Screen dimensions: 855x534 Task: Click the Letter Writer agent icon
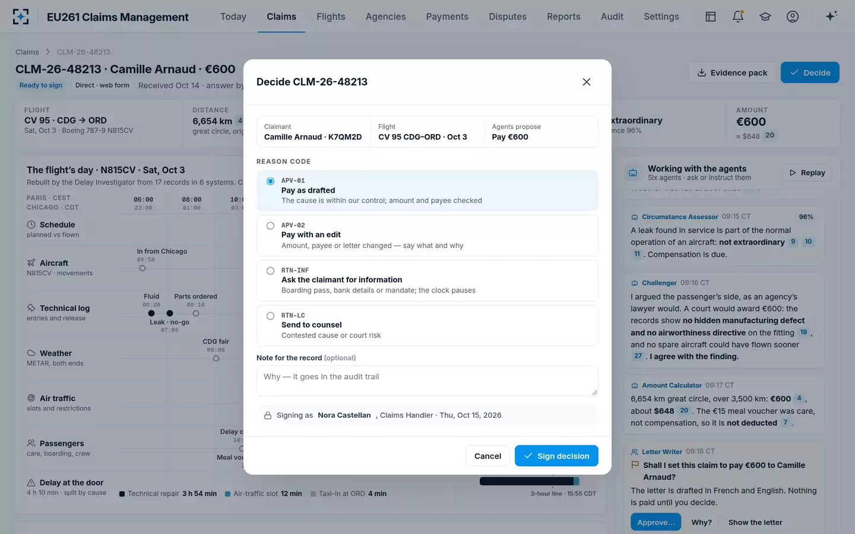pyautogui.click(x=635, y=452)
